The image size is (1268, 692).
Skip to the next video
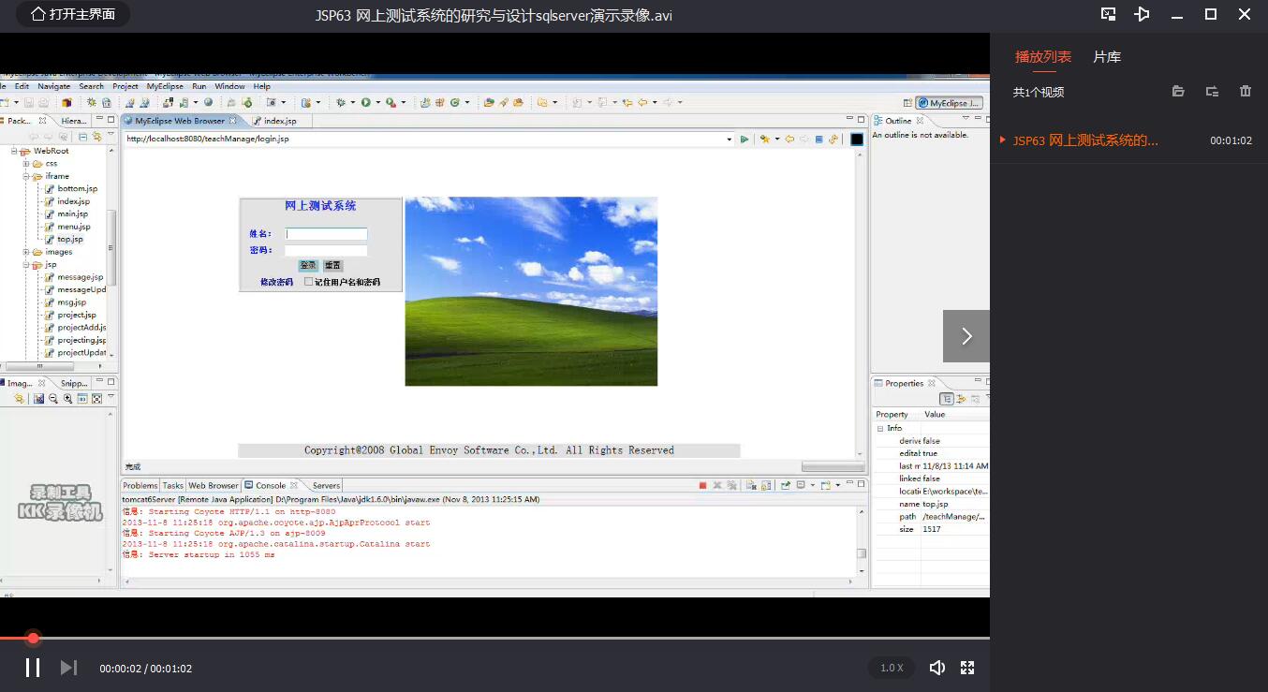[68, 668]
